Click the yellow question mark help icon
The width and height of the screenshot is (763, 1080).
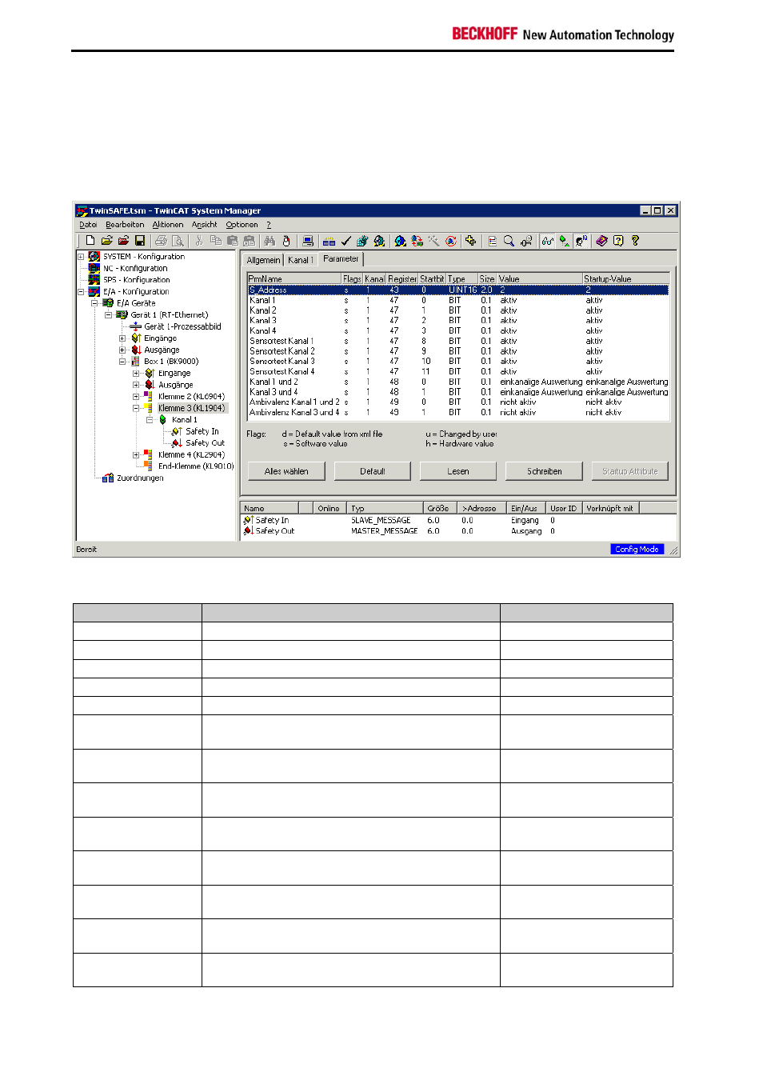click(x=636, y=241)
